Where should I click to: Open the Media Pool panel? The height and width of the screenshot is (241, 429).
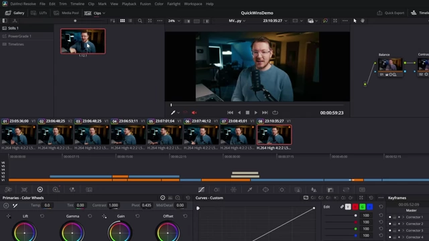coord(66,13)
